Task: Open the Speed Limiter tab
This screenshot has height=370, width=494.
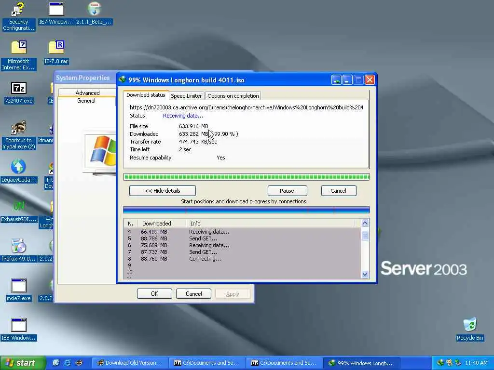Action: point(186,96)
